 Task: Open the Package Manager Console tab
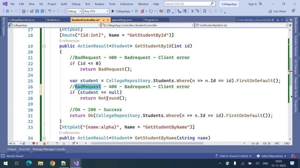(x=49, y=149)
